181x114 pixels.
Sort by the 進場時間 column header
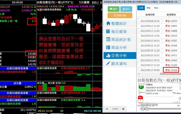150,15
